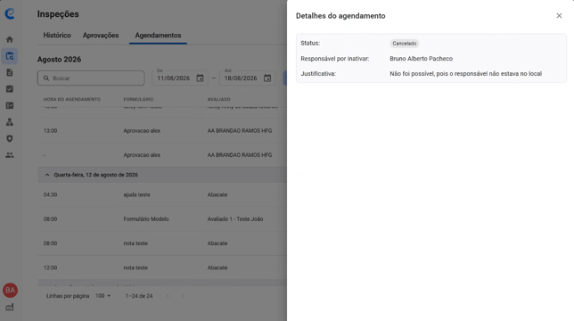Image resolution: width=574 pixels, height=321 pixels.
Task: Select 12:00 nota teste row
Action: (x=162, y=267)
